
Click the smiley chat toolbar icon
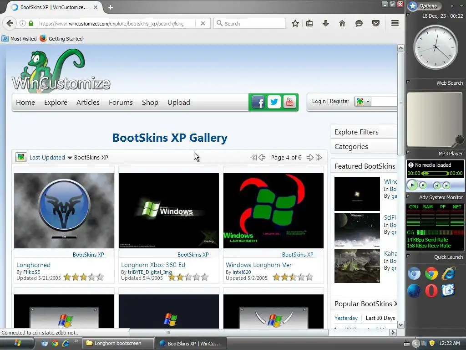pyautogui.click(x=359, y=23)
